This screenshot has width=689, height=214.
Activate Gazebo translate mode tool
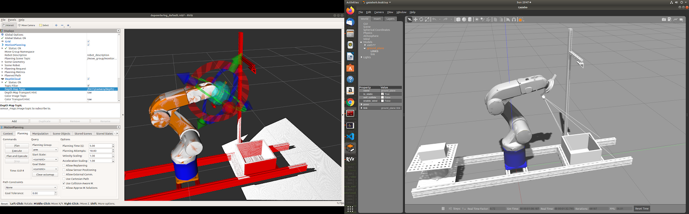(x=416, y=19)
